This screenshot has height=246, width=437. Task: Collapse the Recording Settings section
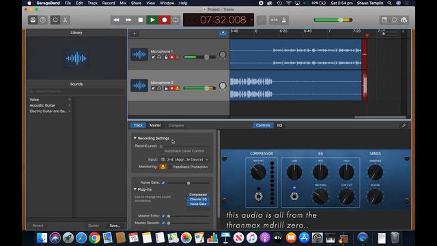tap(135, 138)
